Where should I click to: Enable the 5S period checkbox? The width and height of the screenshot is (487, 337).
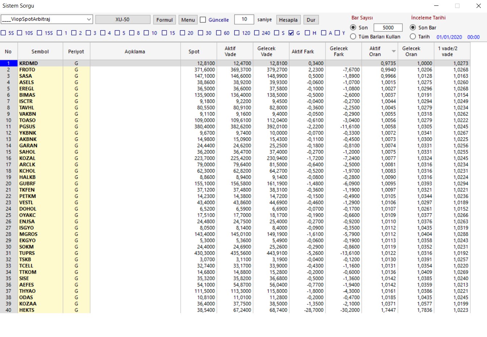3,33
